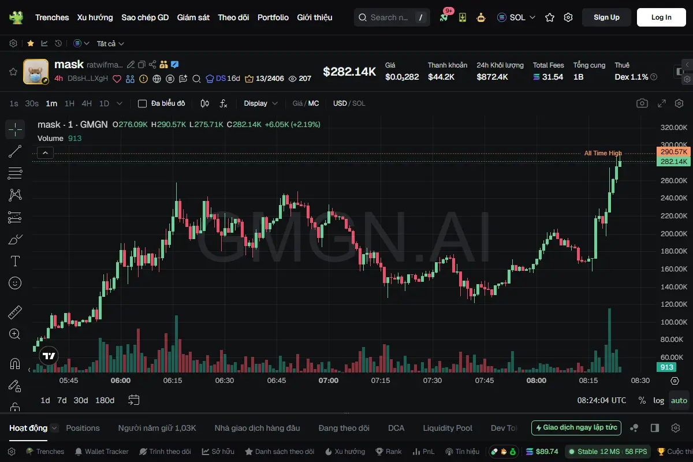
Task: Share the mask token
Action: click(x=152, y=65)
